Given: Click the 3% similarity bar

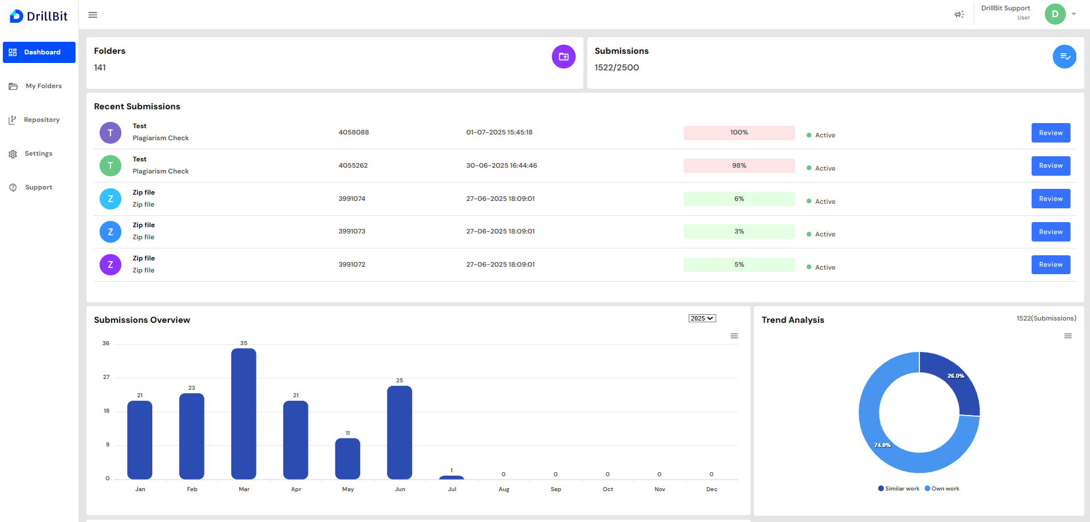Looking at the screenshot, I should [739, 231].
